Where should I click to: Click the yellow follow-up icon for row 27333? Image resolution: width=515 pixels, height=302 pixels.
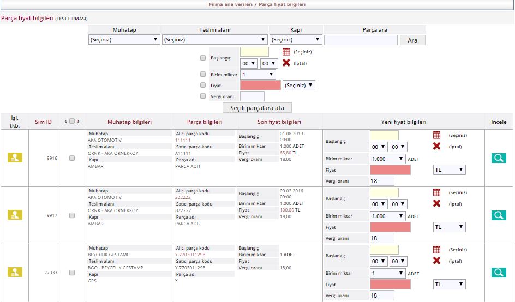click(15, 272)
